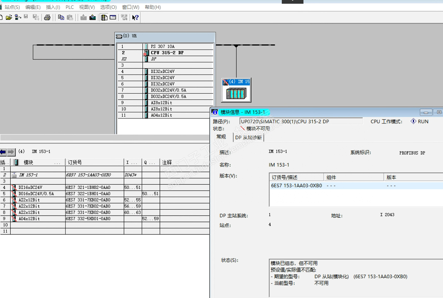Select the AI8x12Bit module in slot 9 of the rack

click(x=166, y=103)
